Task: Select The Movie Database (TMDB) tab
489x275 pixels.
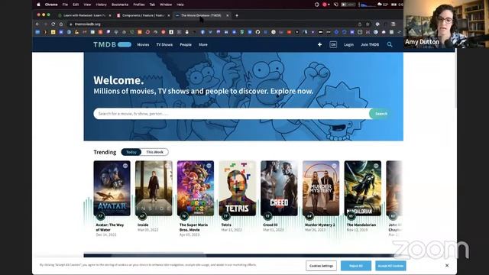Action: (201, 15)
